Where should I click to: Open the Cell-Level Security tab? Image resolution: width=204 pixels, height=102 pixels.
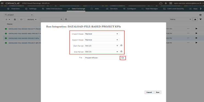tap(174, 9)
